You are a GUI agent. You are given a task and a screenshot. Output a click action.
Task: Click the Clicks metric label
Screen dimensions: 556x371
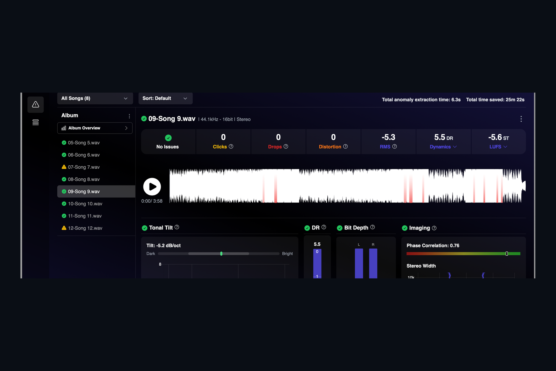(x=220, y=147)
